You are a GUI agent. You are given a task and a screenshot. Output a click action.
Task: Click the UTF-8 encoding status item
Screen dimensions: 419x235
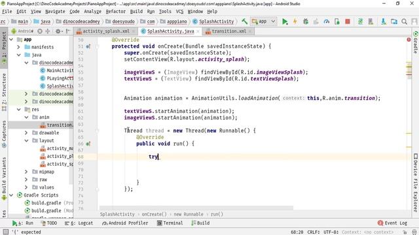click(x=331, y=232)
